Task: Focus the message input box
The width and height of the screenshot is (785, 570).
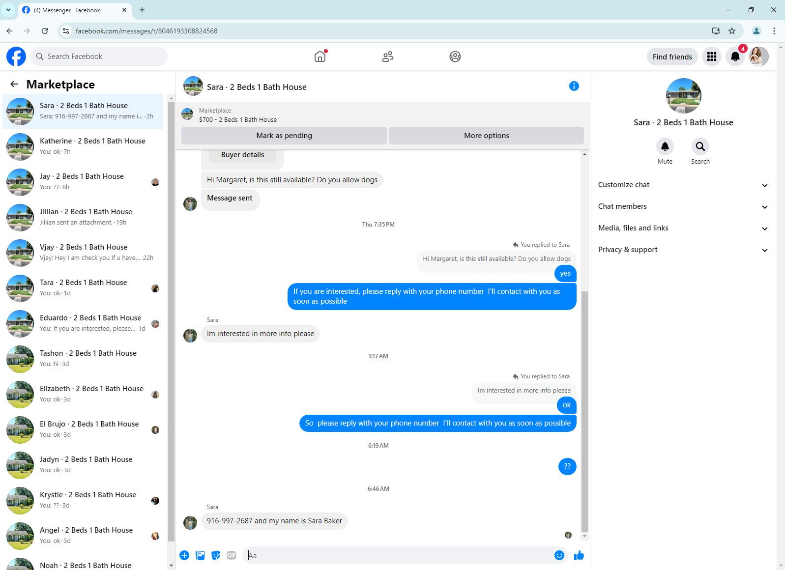Action: click(398, 555)
